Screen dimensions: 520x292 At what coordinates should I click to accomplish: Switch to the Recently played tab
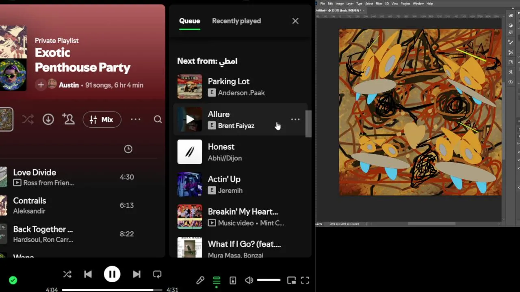coord(236,21)
